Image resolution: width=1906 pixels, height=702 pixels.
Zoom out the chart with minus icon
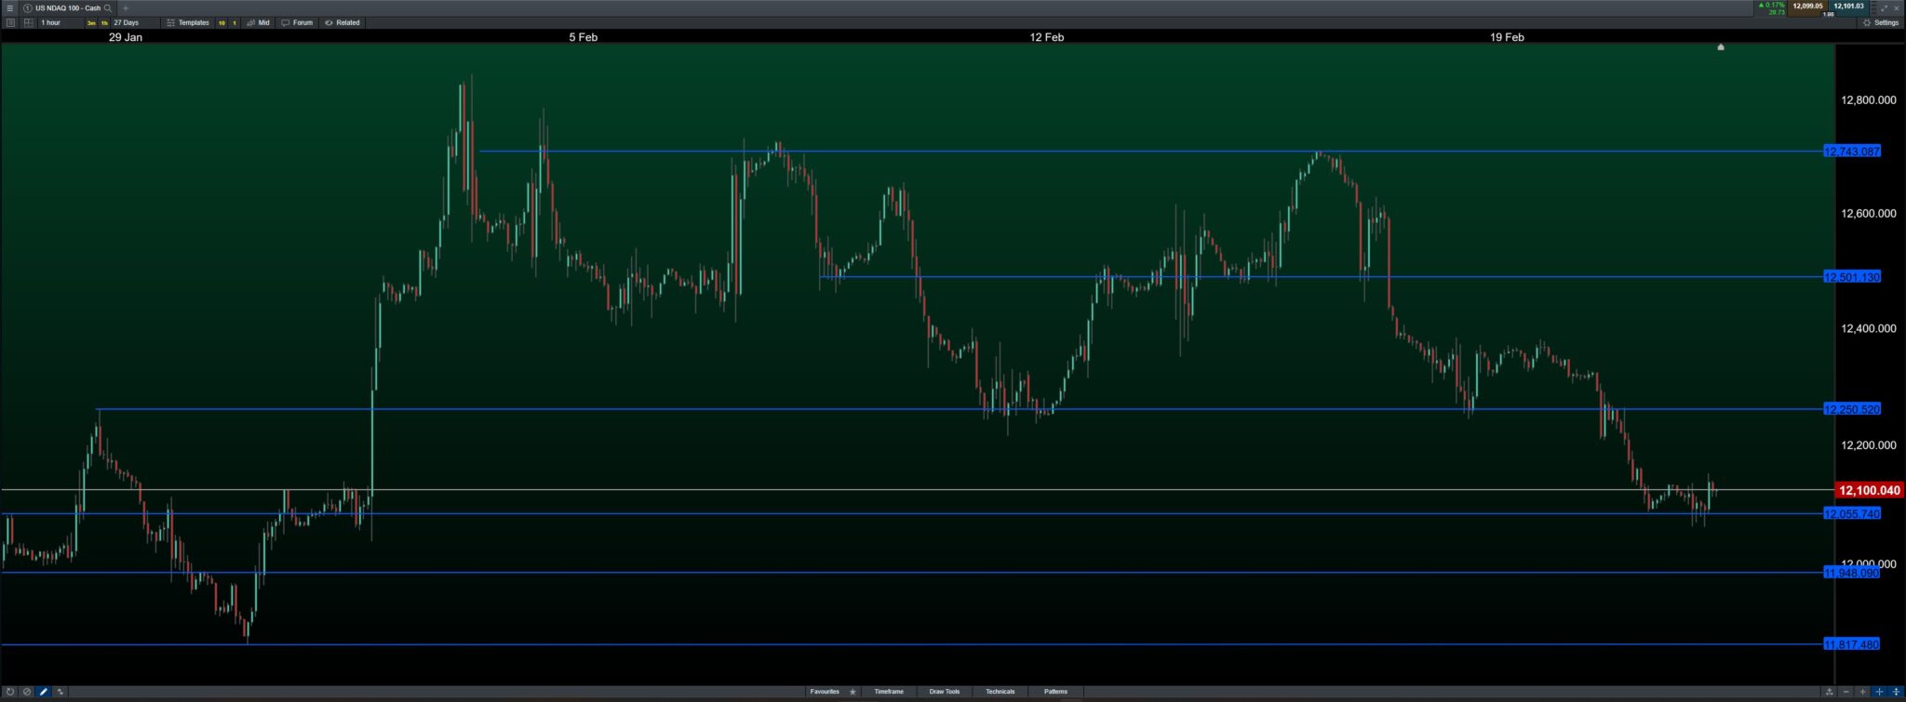pos(1846,692)
